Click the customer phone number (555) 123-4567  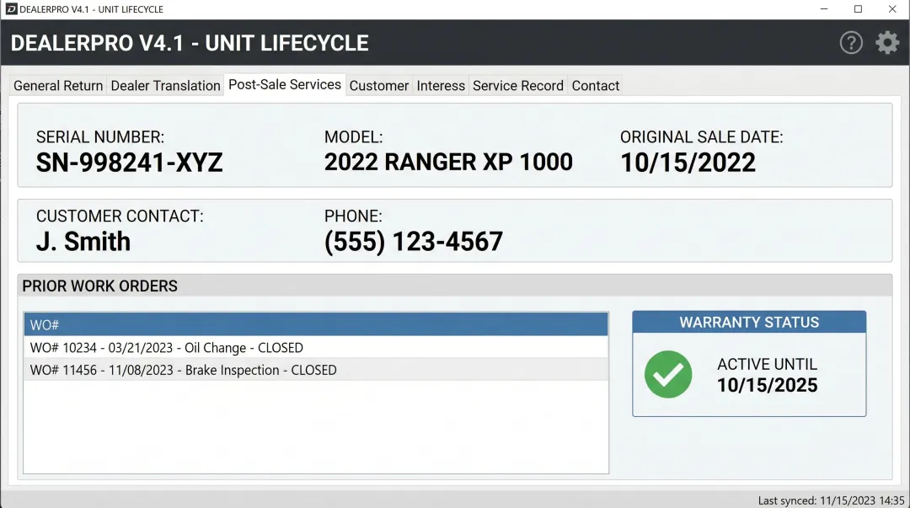tap(415, 241)
